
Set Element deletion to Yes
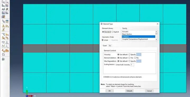coord(131,58)
